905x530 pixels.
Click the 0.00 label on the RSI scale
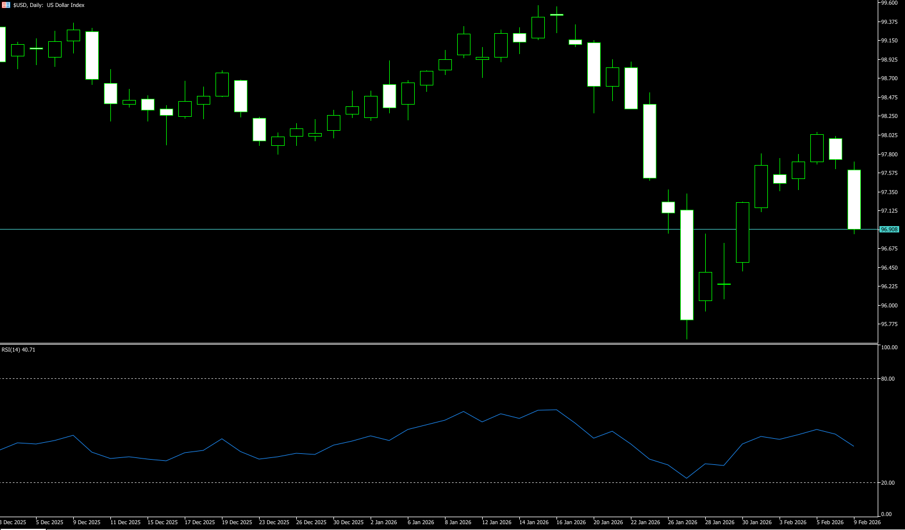[x=886, y=514]
